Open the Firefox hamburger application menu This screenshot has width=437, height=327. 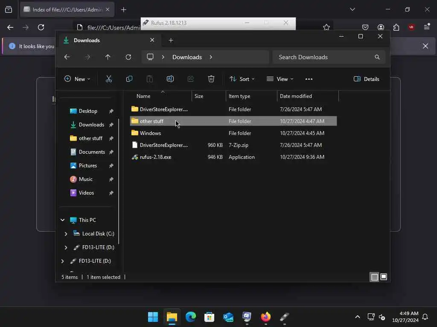click(x=427, y=27)
